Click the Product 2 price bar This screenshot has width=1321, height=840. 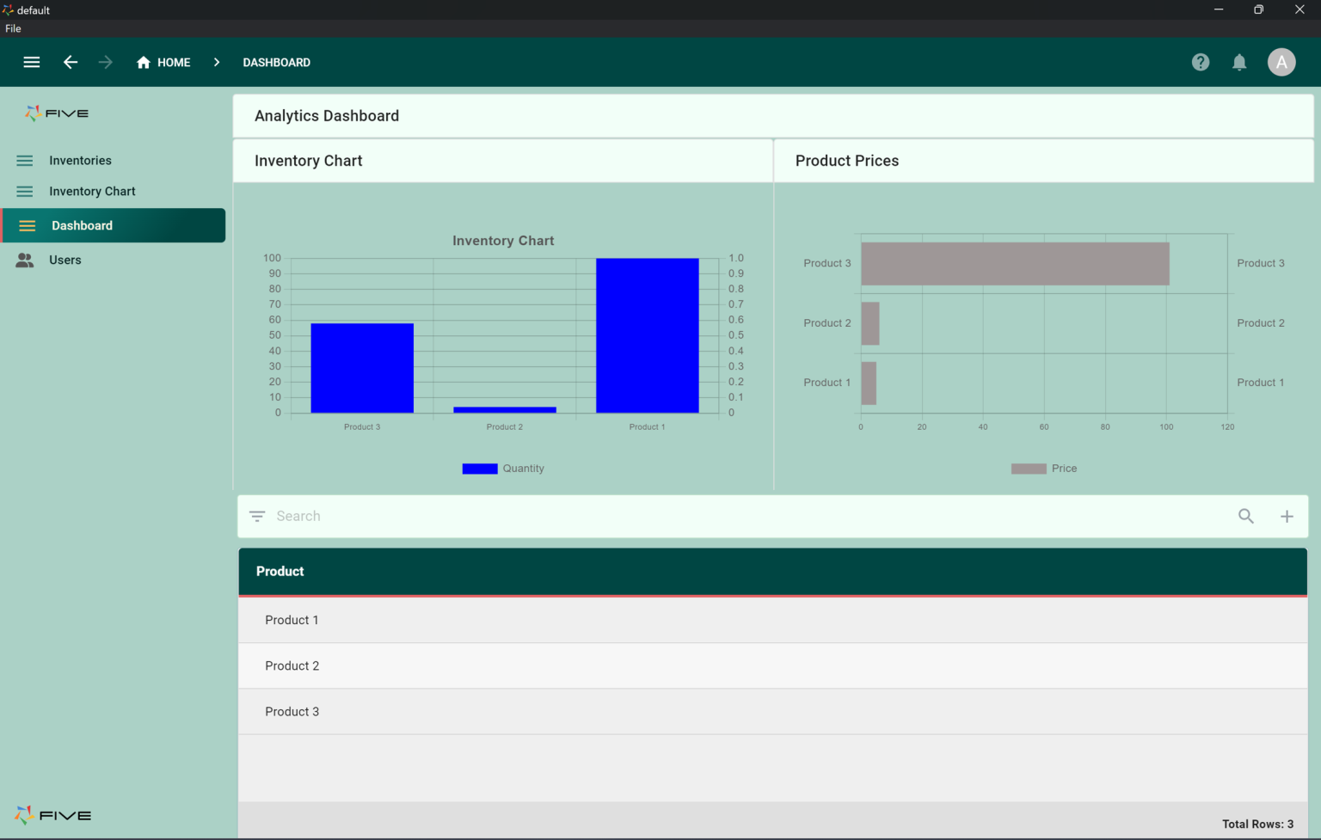869,323
